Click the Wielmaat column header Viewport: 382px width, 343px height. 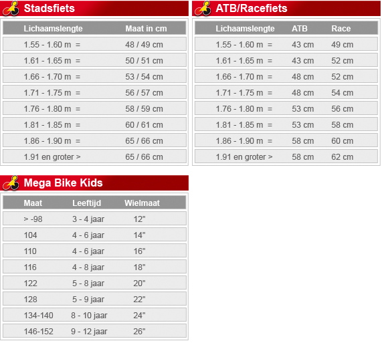coord(142,203)
